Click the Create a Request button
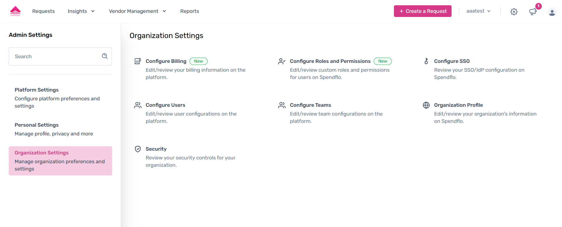Viewport: 562px width, 227px height. [422, 11]
